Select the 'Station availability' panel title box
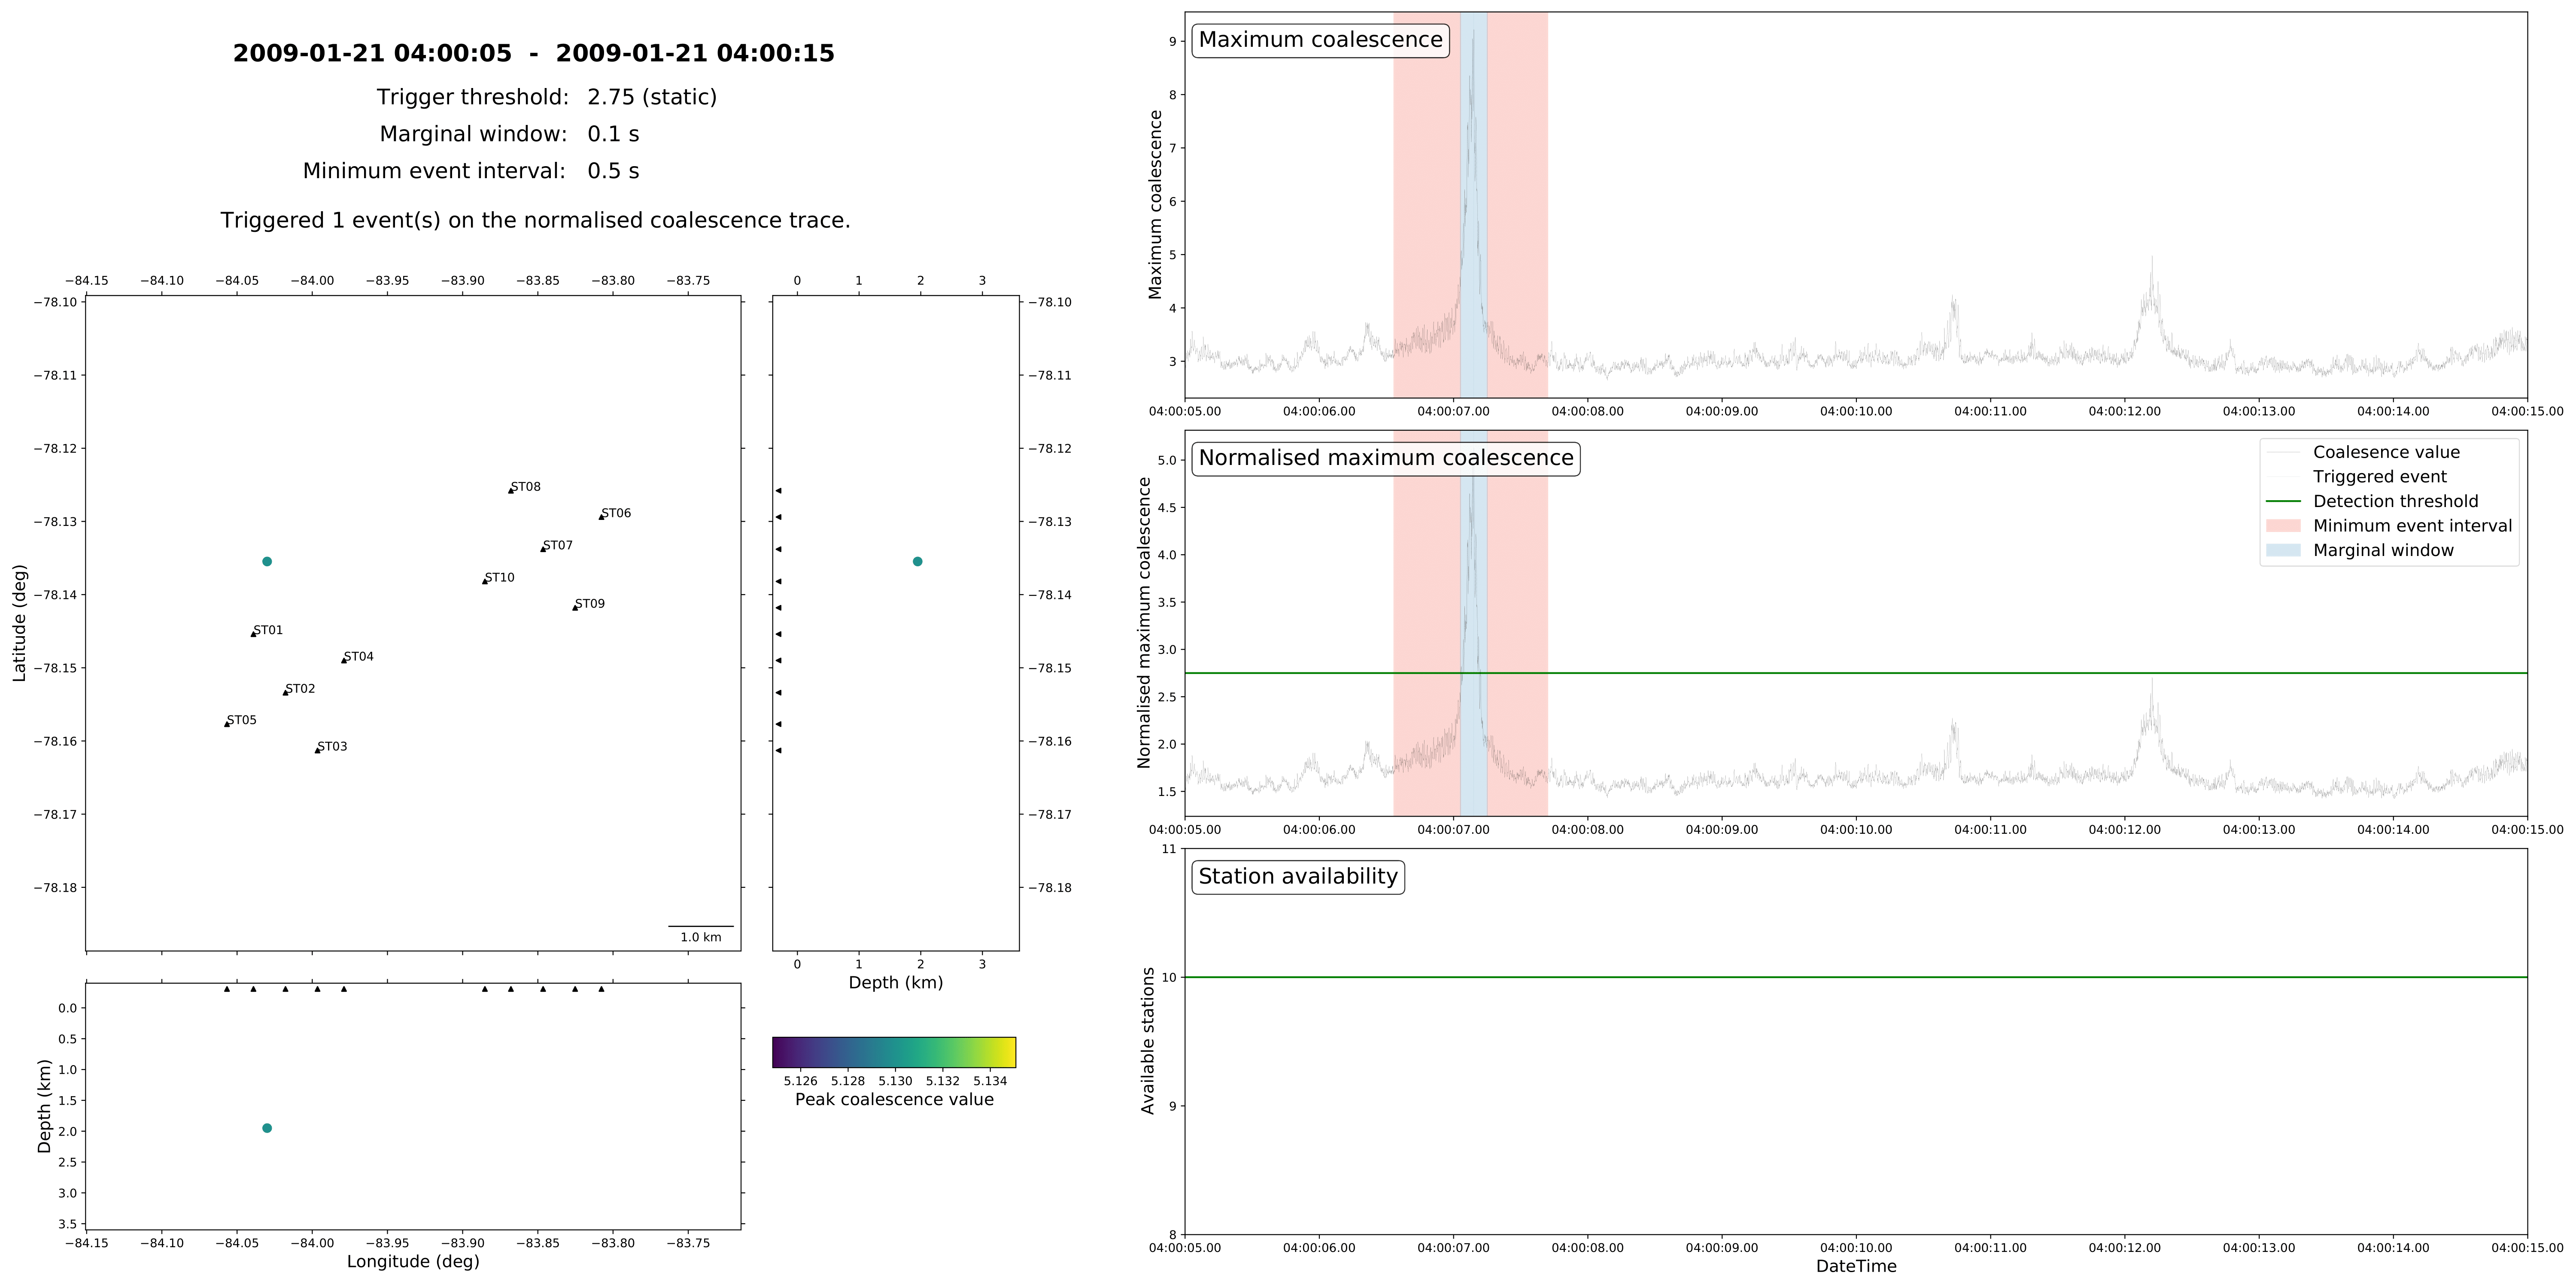This screenshot has height=1288, width=2576. pos(1298,877)
